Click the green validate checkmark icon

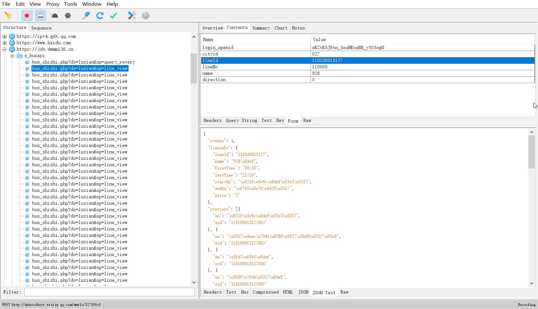tap(113, 15)
